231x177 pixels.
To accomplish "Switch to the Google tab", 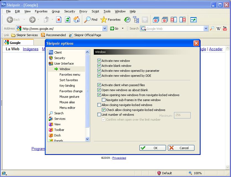I will pyautogui.click(x=19, y=43).
